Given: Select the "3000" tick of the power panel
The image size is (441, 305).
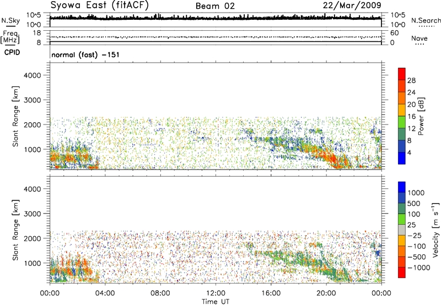Looking at the screenshot, I should [33, 100].
